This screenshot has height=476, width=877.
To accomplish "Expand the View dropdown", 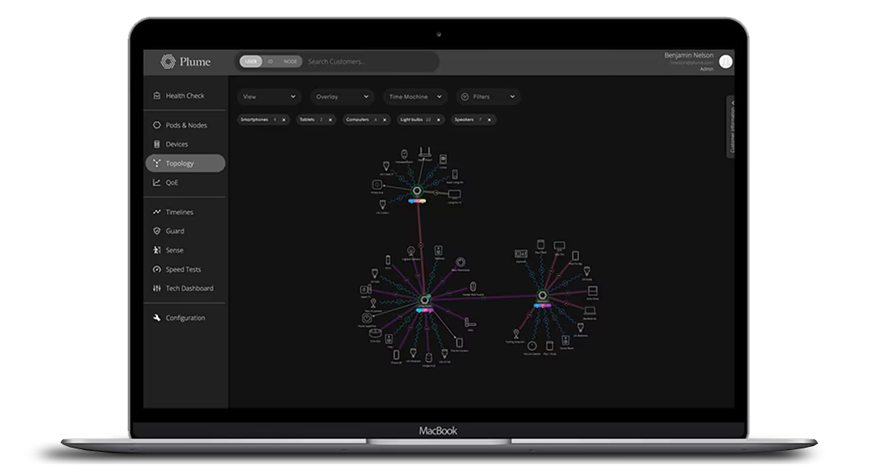I will click(269, 97).
